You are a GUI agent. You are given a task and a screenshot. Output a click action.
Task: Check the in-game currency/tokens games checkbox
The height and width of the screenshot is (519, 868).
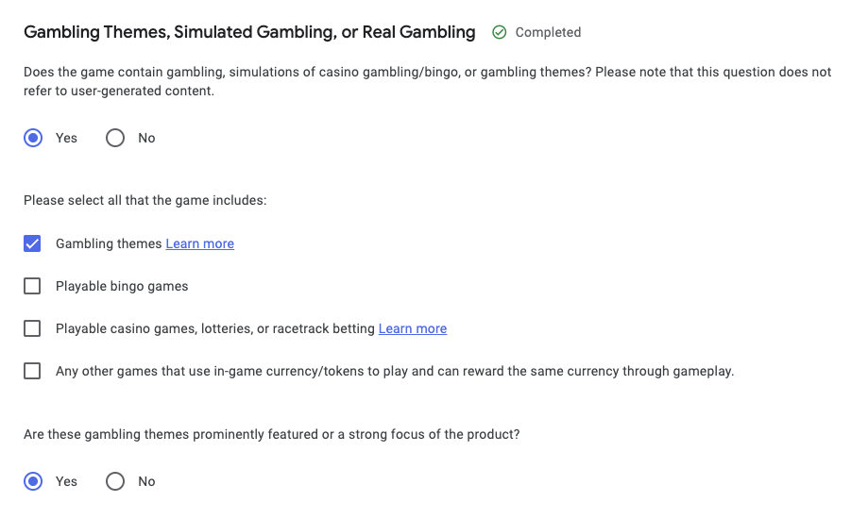point(32,371)
